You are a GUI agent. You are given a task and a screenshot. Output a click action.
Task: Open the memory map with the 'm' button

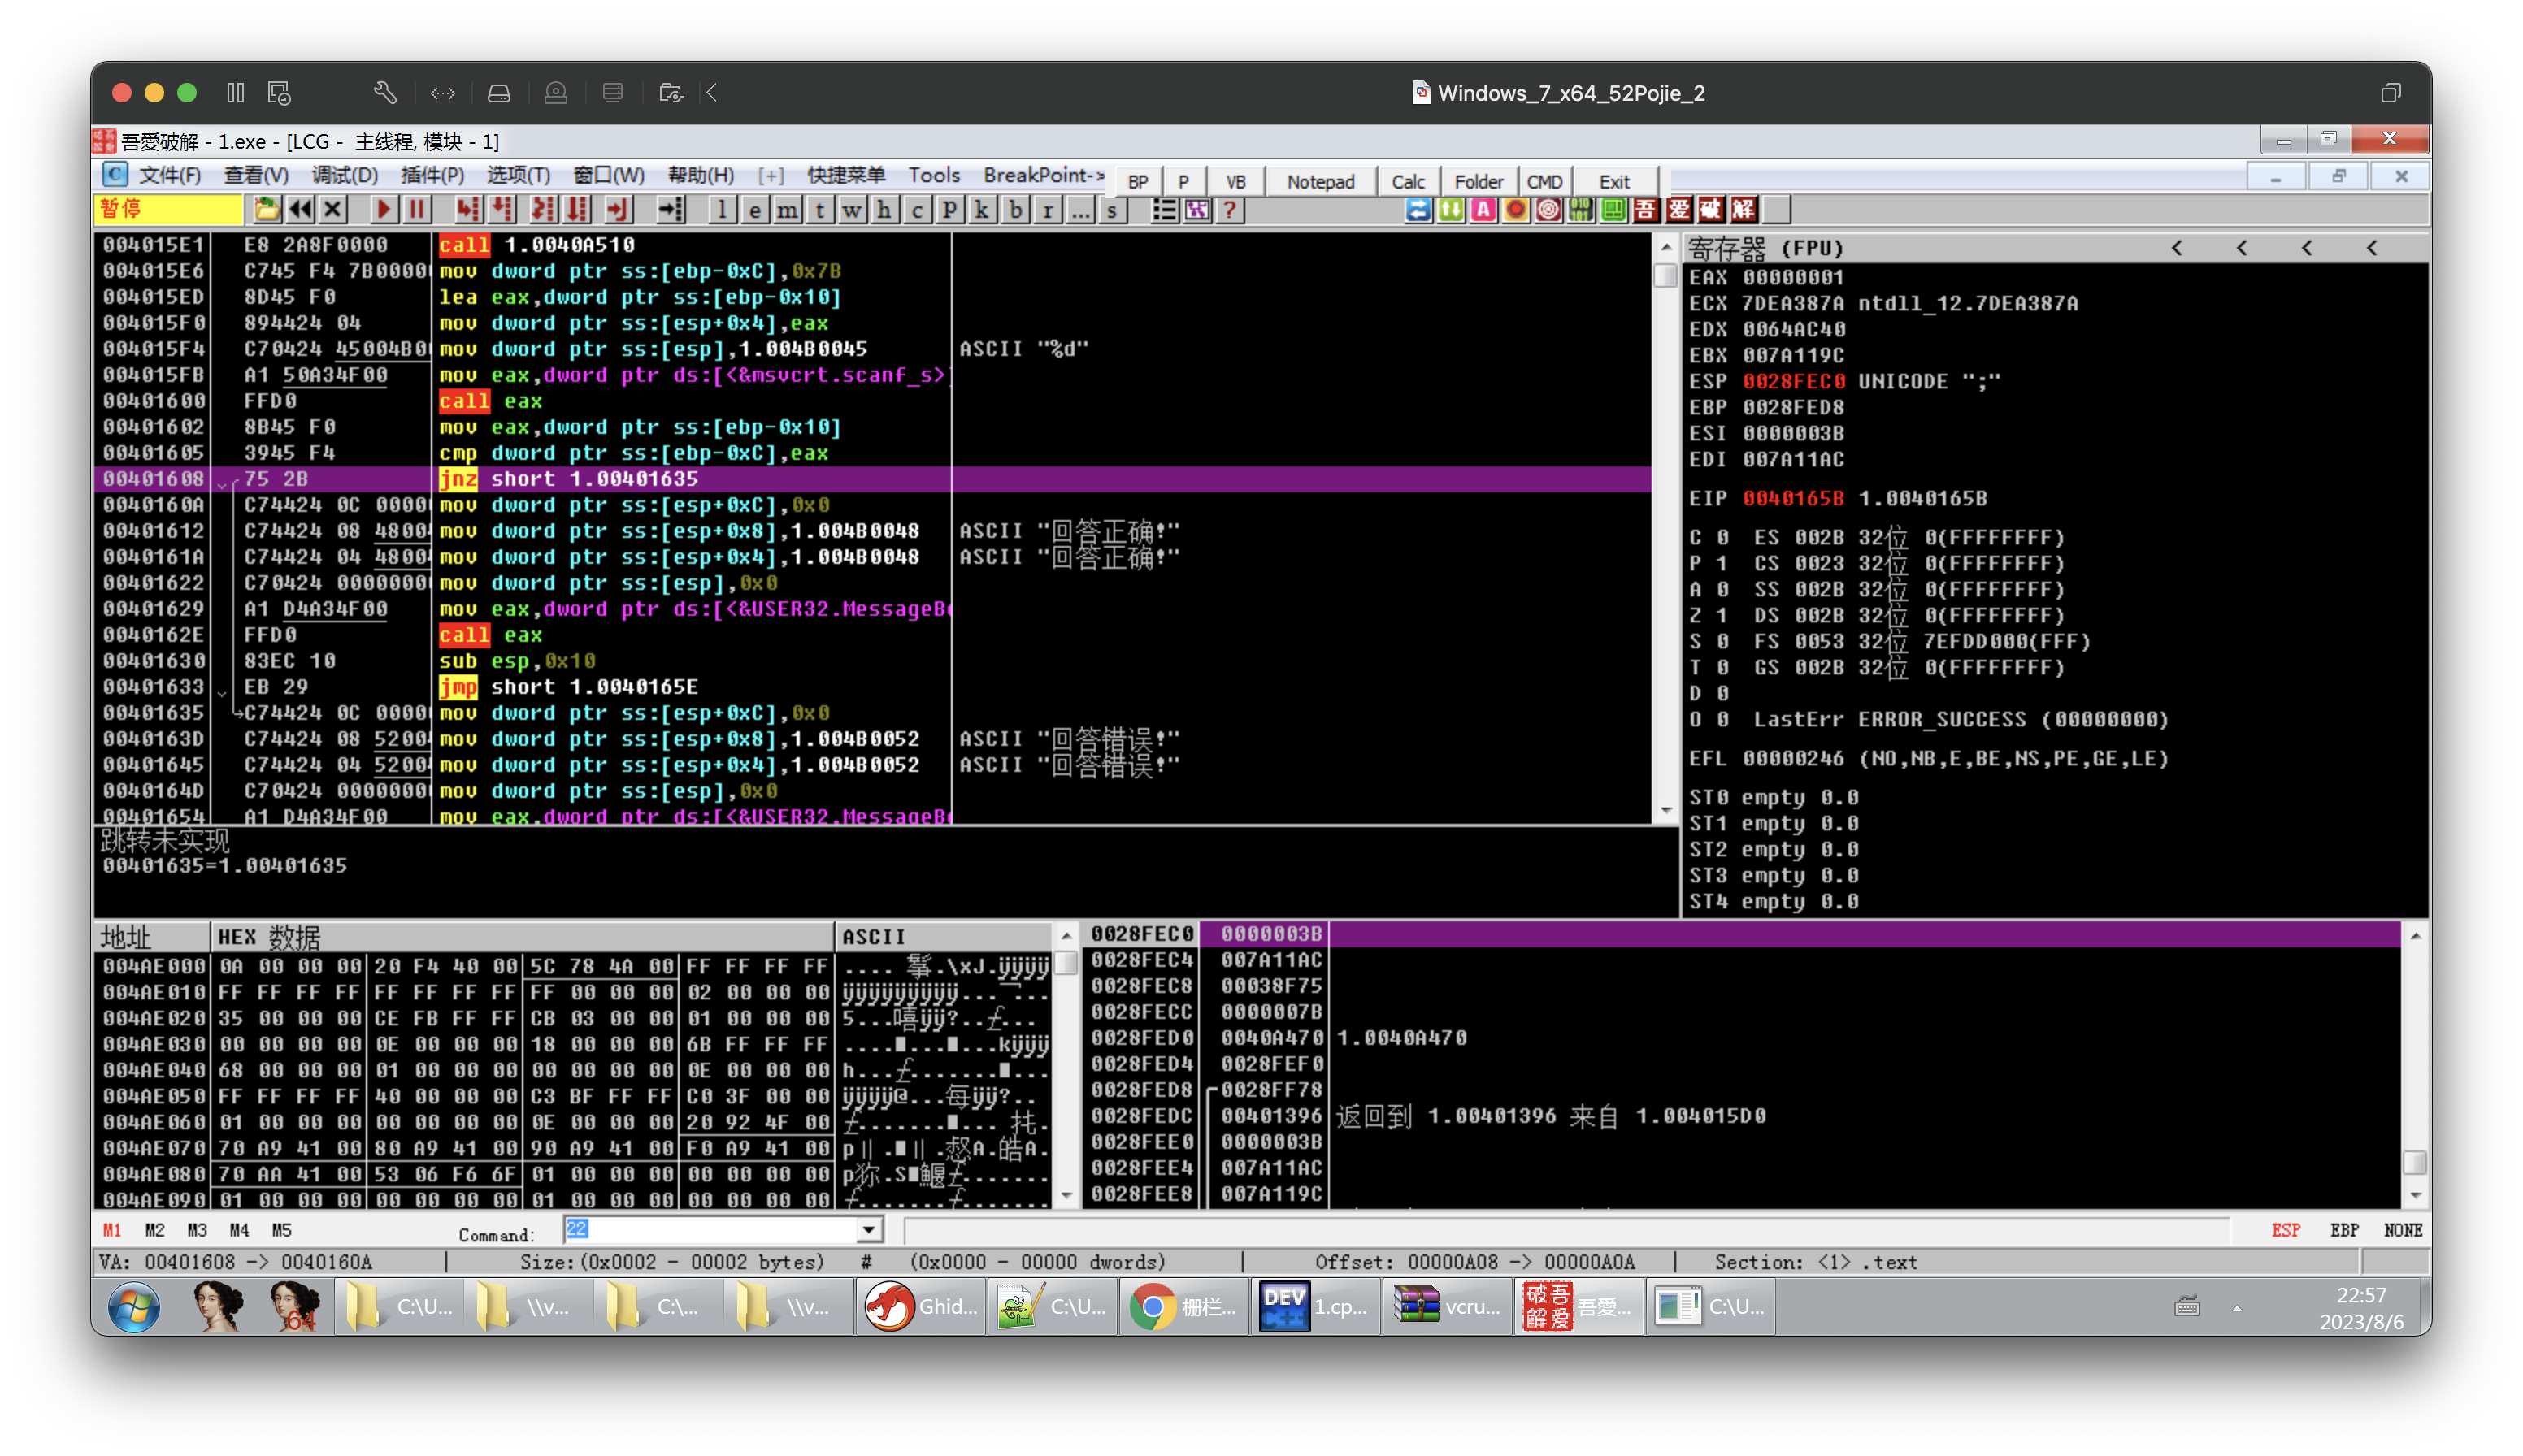click(x=788, y=210)
